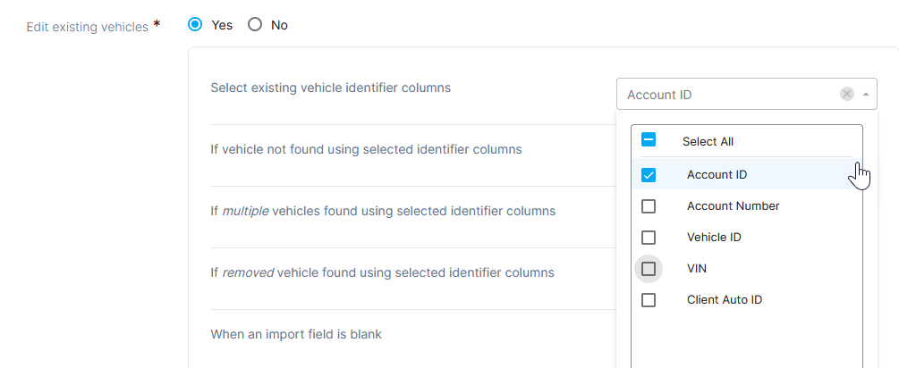899x368 pixels.
Task: Enable the Client Auto ID checkbox
Action: tap(649, 300)
